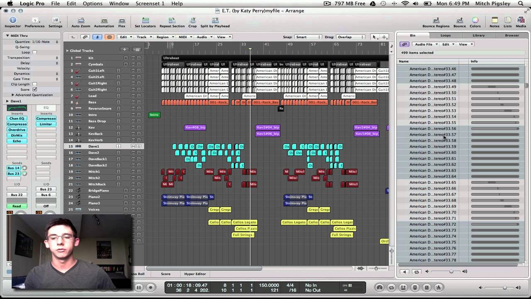Image resolution: width=531 pixels, height=299 pixels.
Task: Click the Echo insert slot
Action: click(17, 141)
